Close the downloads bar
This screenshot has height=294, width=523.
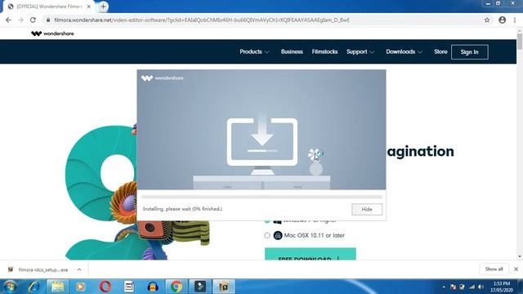pos(516,269)
